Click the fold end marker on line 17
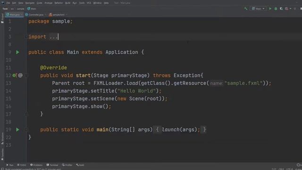The width and height of the screenshot is (302, 170). pos(26,114)
